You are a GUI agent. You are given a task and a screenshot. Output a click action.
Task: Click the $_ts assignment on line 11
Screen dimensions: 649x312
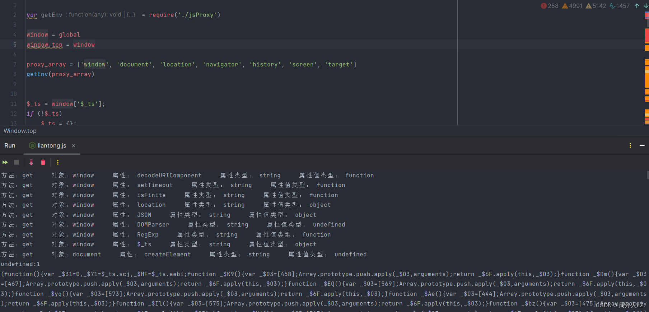(x=66, y=104)
